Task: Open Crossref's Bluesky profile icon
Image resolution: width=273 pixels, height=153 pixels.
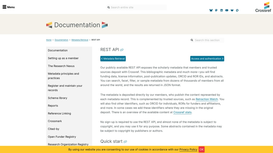Action: click(x=211, y=10)
